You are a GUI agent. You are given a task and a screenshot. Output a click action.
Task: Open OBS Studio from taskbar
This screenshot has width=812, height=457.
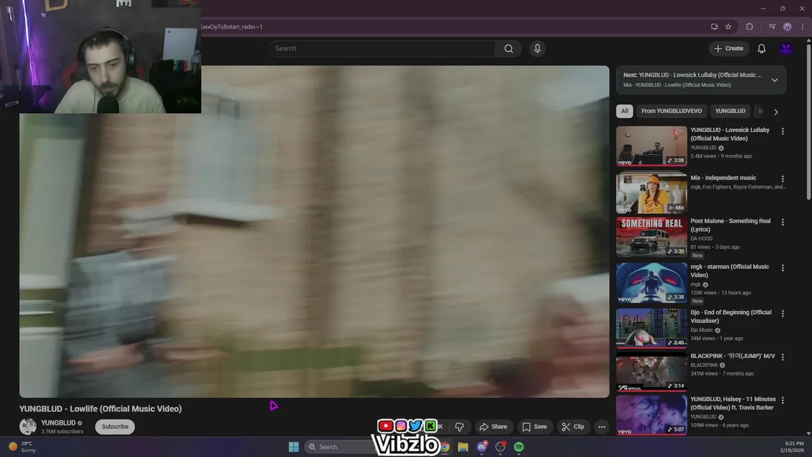500,447
